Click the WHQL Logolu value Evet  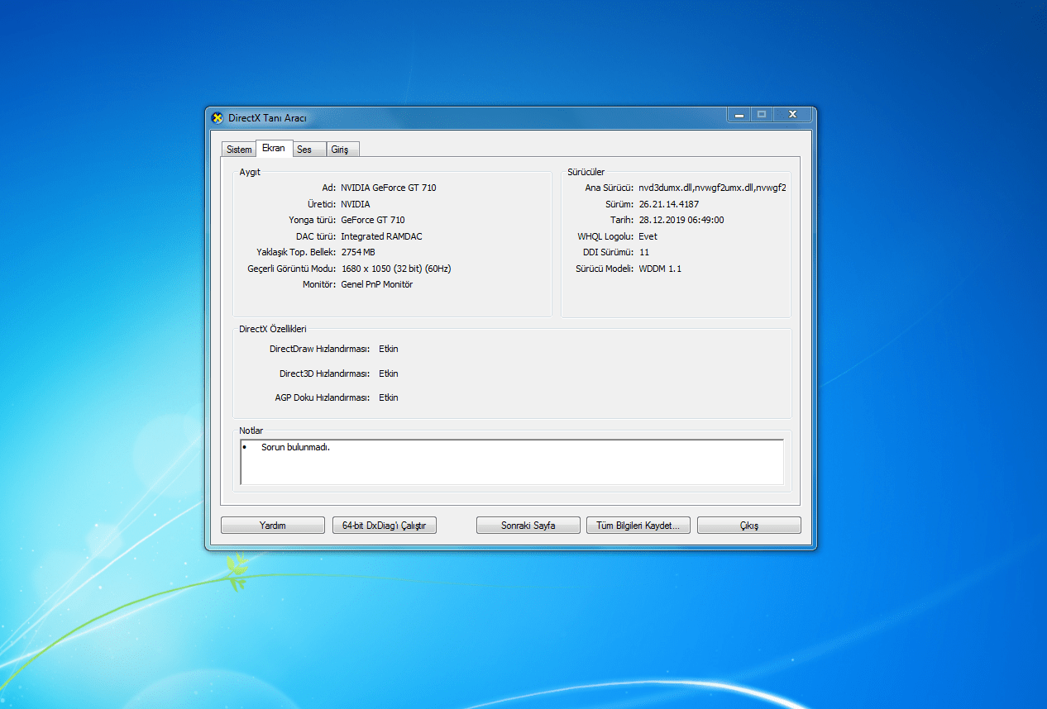coord(648,236)
